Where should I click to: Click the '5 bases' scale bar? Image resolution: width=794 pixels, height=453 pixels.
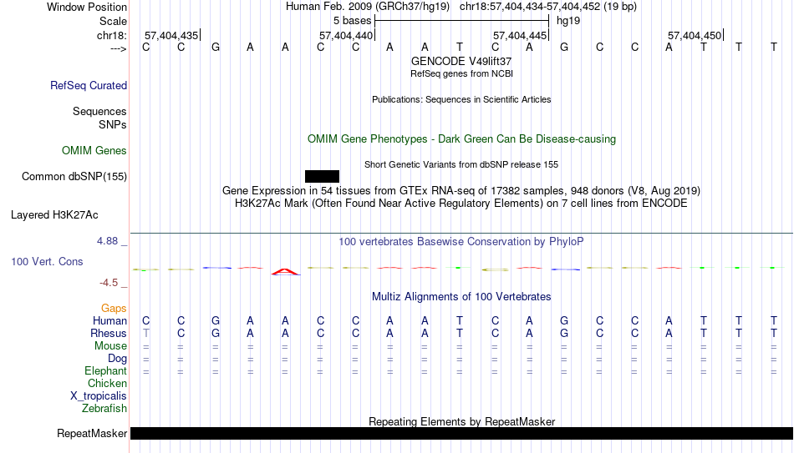461,21
